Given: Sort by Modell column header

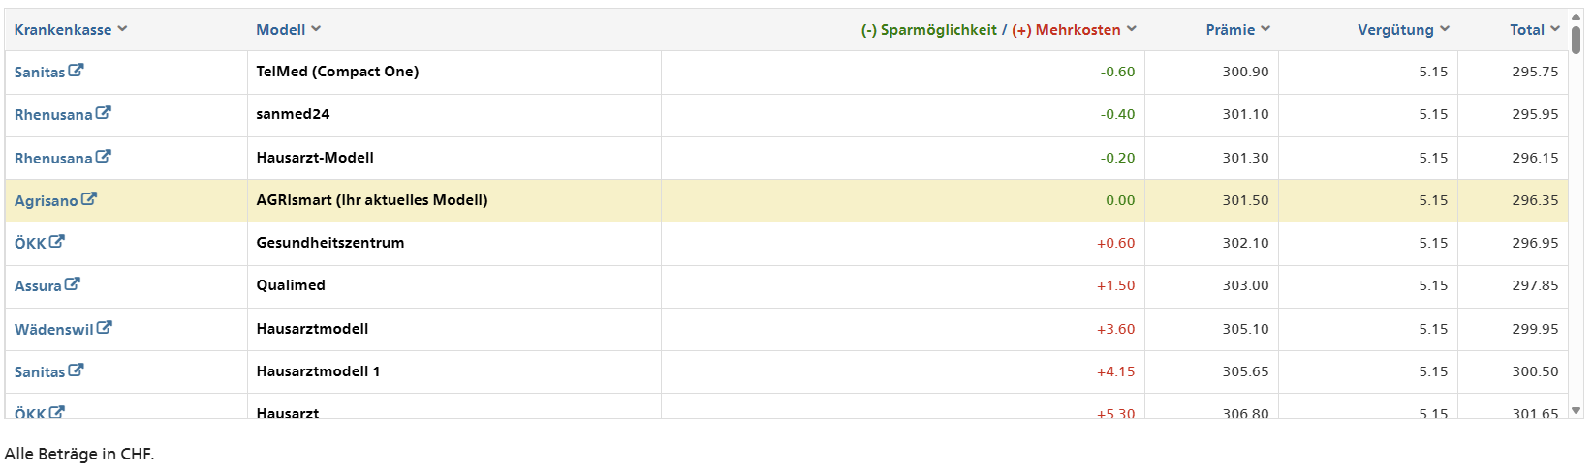Looking at the screenshot, I should 288,30.
